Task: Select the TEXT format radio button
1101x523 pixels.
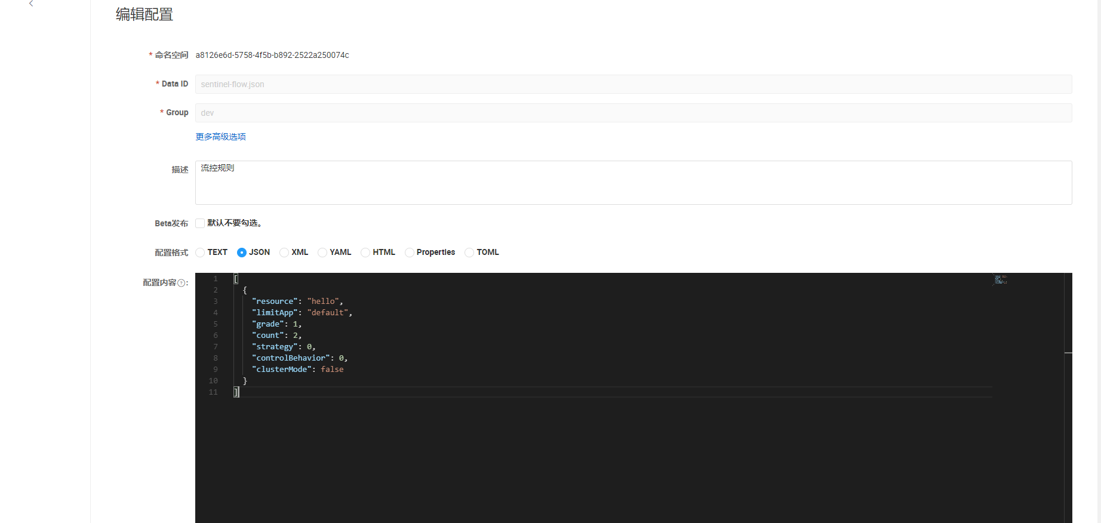Action: (200, 253)
